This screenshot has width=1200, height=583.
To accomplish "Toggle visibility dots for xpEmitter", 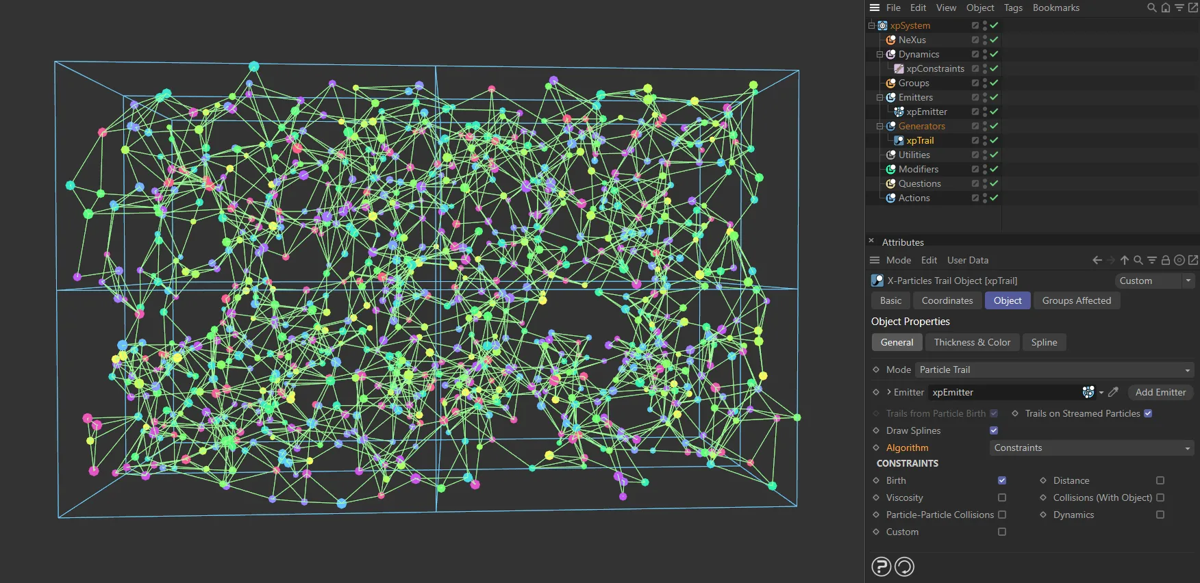I will [x=984, y=112].
